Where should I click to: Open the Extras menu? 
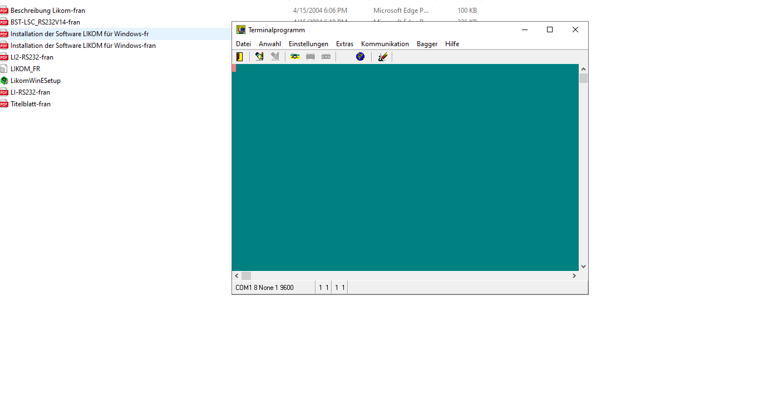(x=344, y=44)
